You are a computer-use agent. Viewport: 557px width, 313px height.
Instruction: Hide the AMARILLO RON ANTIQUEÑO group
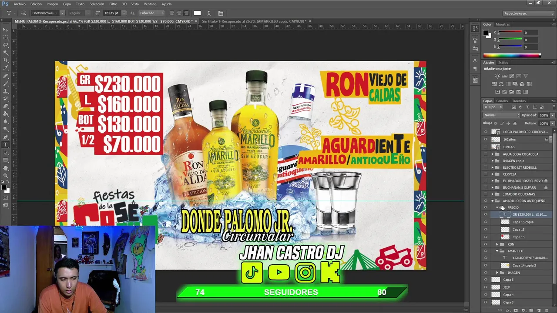pyautogui.click(x=486, y=201)
